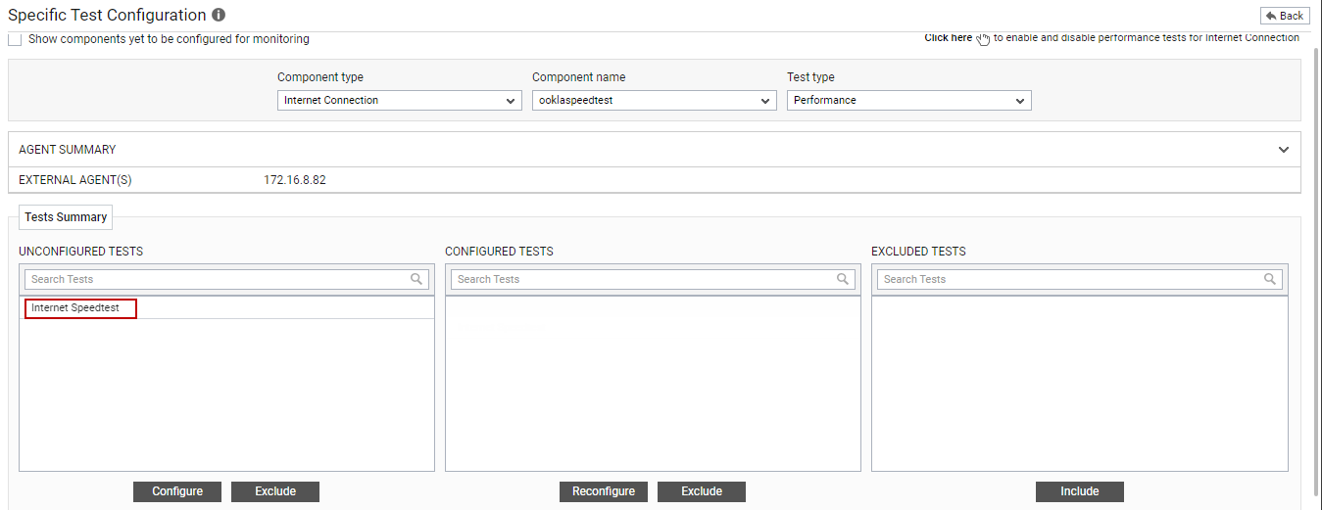The image size is (1322, 510).
Task: Click the search icon in Unconfigured Tests
Action: pyautogui.click(x=416, y=279)
